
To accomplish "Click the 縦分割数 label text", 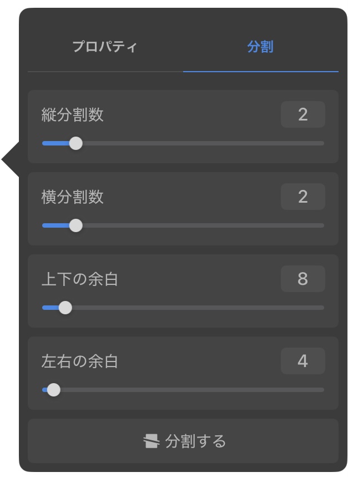I will [72, 115].
